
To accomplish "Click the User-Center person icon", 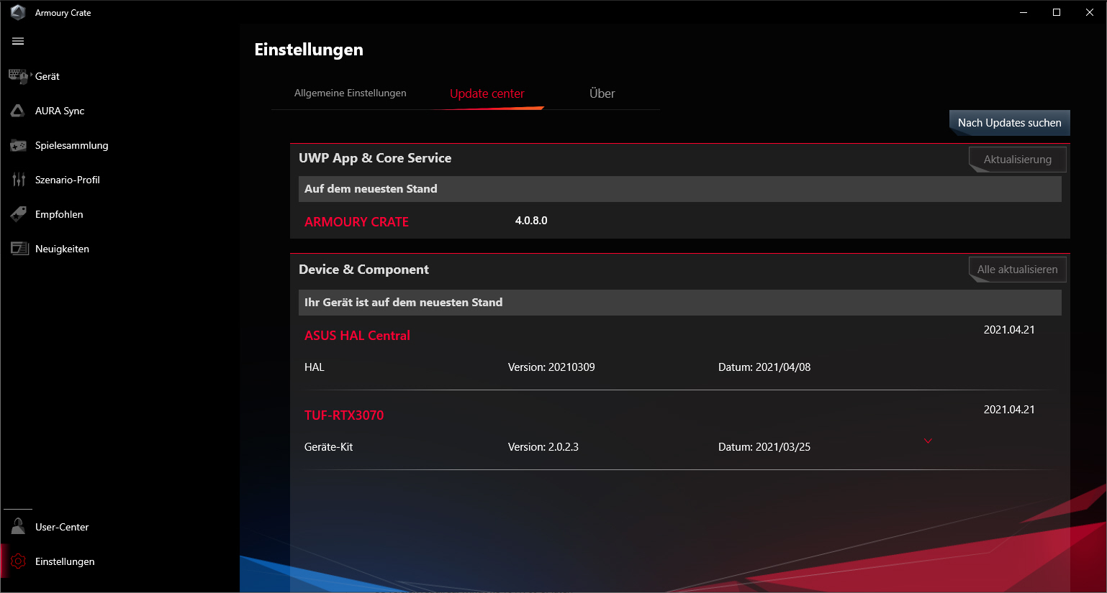I will click(18, 527).
